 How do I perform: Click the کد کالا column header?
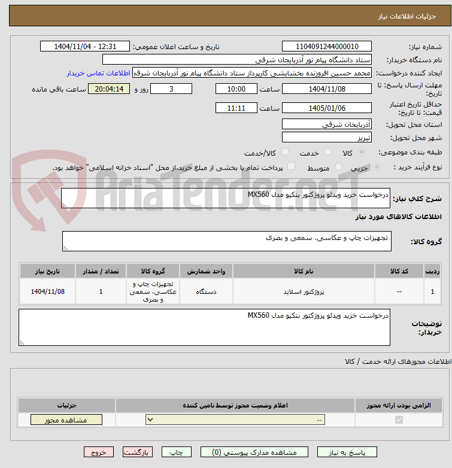point(399,271)
